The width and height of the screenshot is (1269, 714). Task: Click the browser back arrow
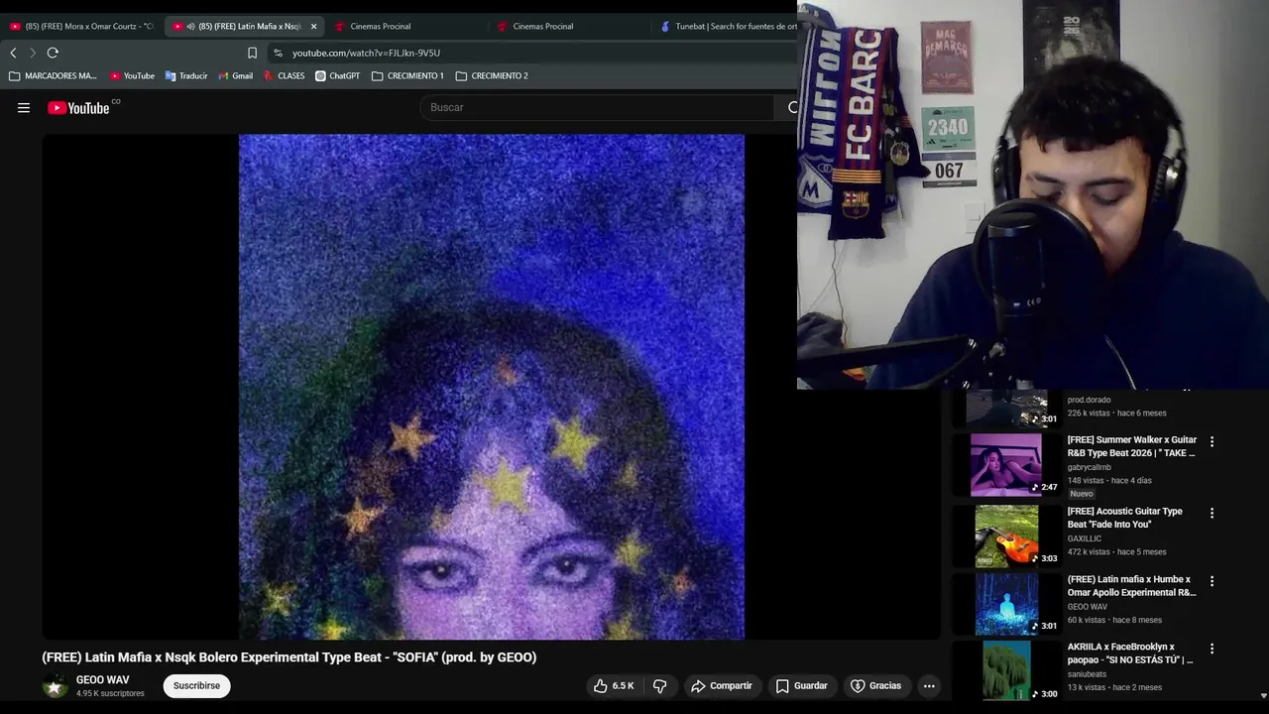(x=13, y=53)
